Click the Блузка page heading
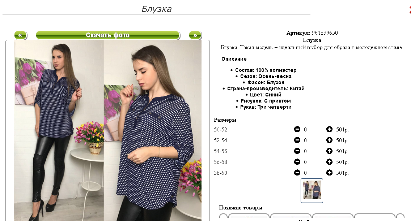411x221 pixels. point(157,9)
